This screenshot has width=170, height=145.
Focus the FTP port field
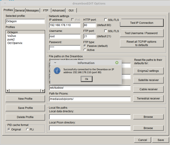pos(90,37)
